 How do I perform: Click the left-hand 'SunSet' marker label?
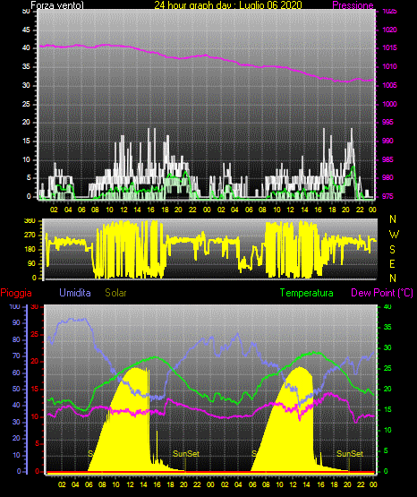pos(186,454)
